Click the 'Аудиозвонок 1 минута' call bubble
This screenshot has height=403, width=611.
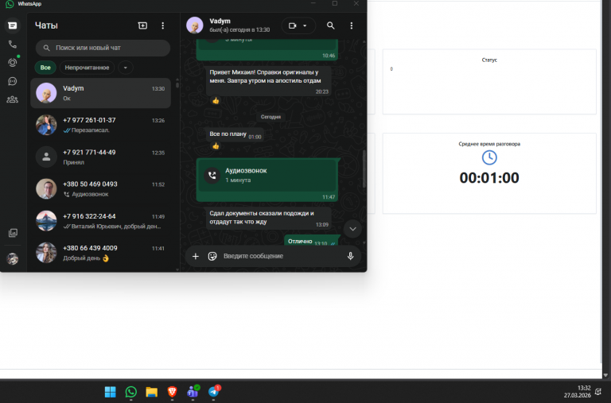(267, 180)
